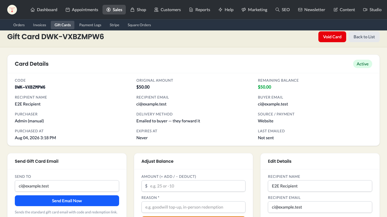Click the Back to List button
This screenshot has height=217, width=387.
(x=364, y=37)
